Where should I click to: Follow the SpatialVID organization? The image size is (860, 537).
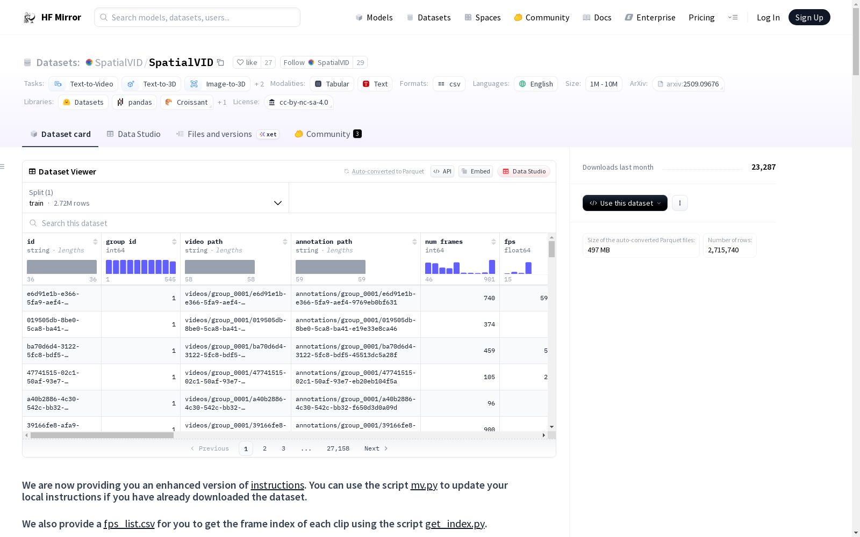pyautogui.click(x=317, y=62)
